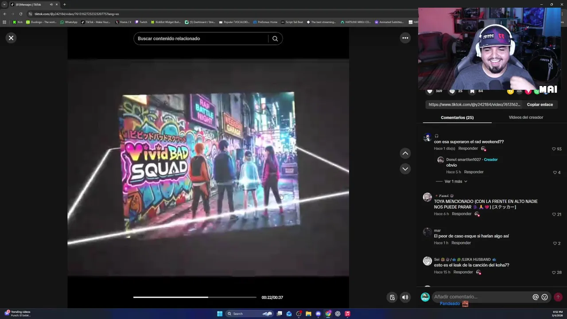Insert a mention with the @ icon

tap(536, 297)
